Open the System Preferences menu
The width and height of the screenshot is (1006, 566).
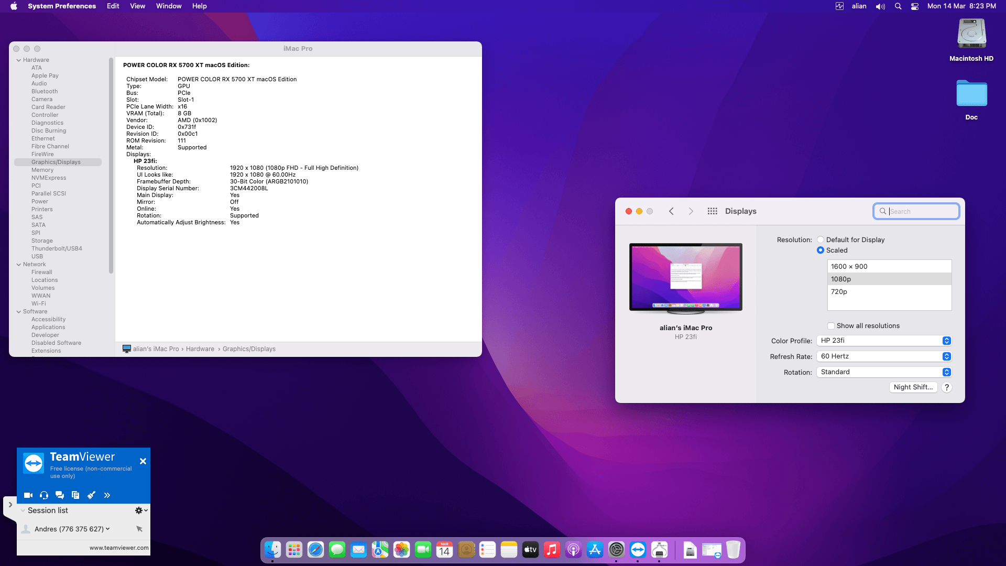(x=62, y=6)
